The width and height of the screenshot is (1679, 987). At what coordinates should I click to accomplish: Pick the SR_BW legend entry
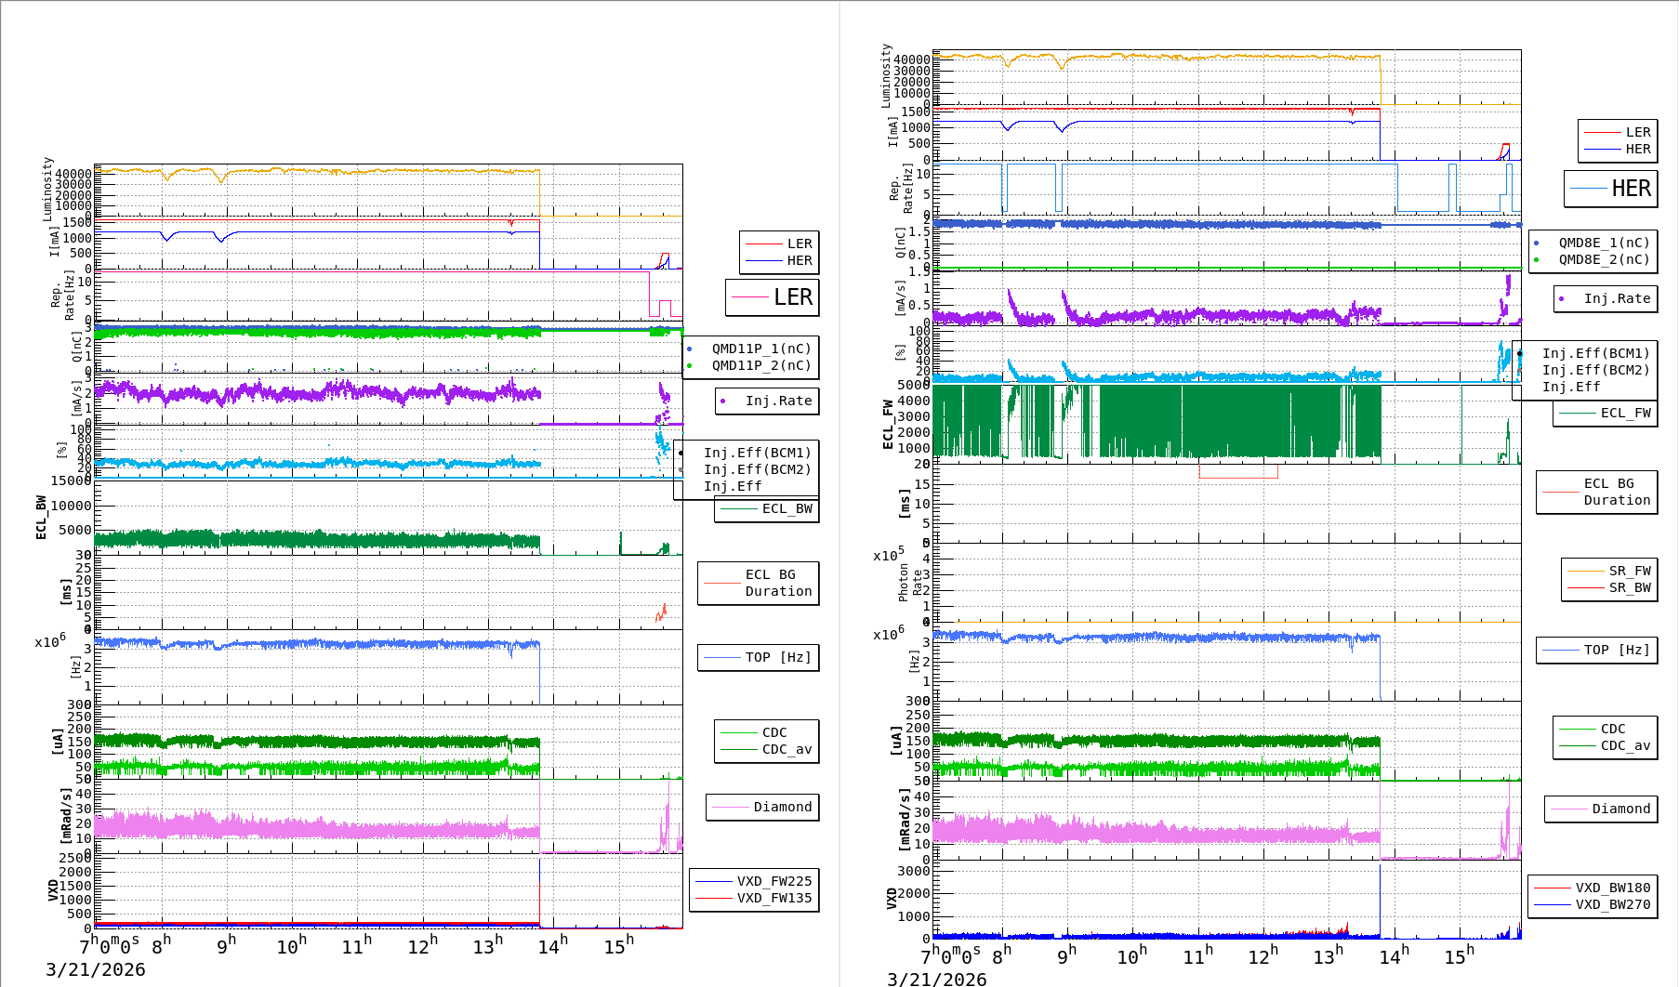tap(1629, 587)
